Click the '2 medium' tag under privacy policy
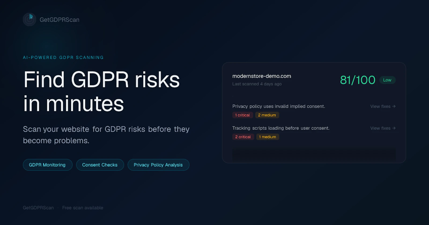 (267, 115)
